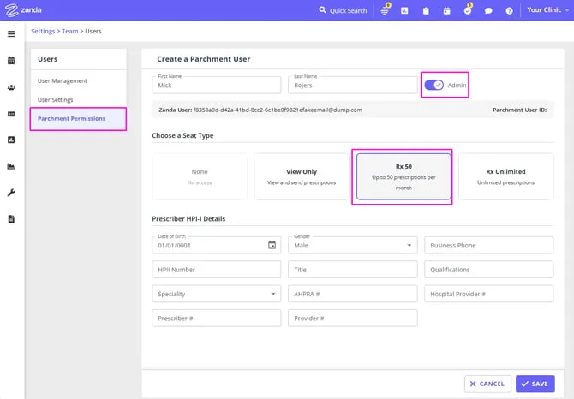The width and height of the screenshot is (574, 399).
Task: Open the waitlist icon in top bar
Action: [385, 10]
